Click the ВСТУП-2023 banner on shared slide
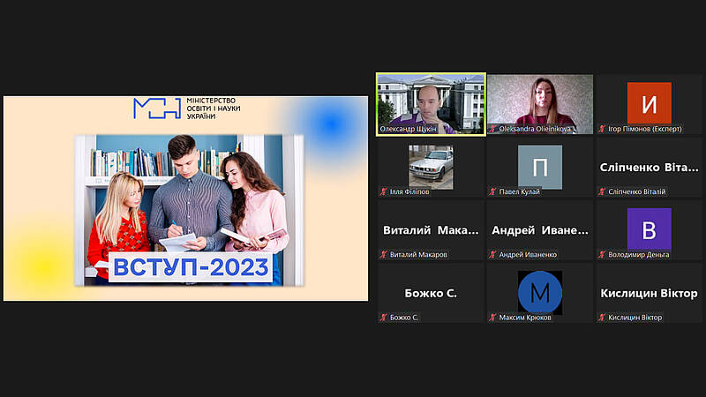This screenshot has width=706, height=397. [191, 268]
